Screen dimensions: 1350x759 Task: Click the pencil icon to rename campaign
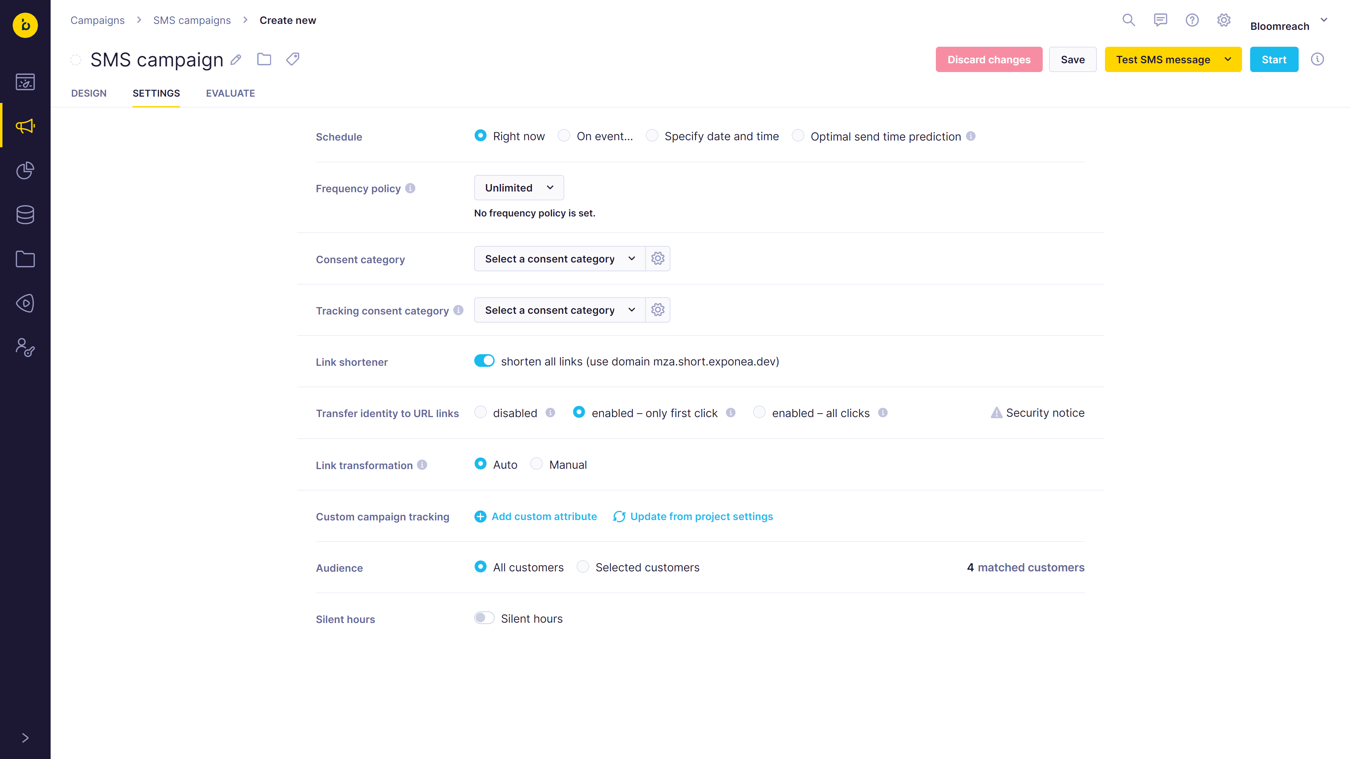(236, 60)
